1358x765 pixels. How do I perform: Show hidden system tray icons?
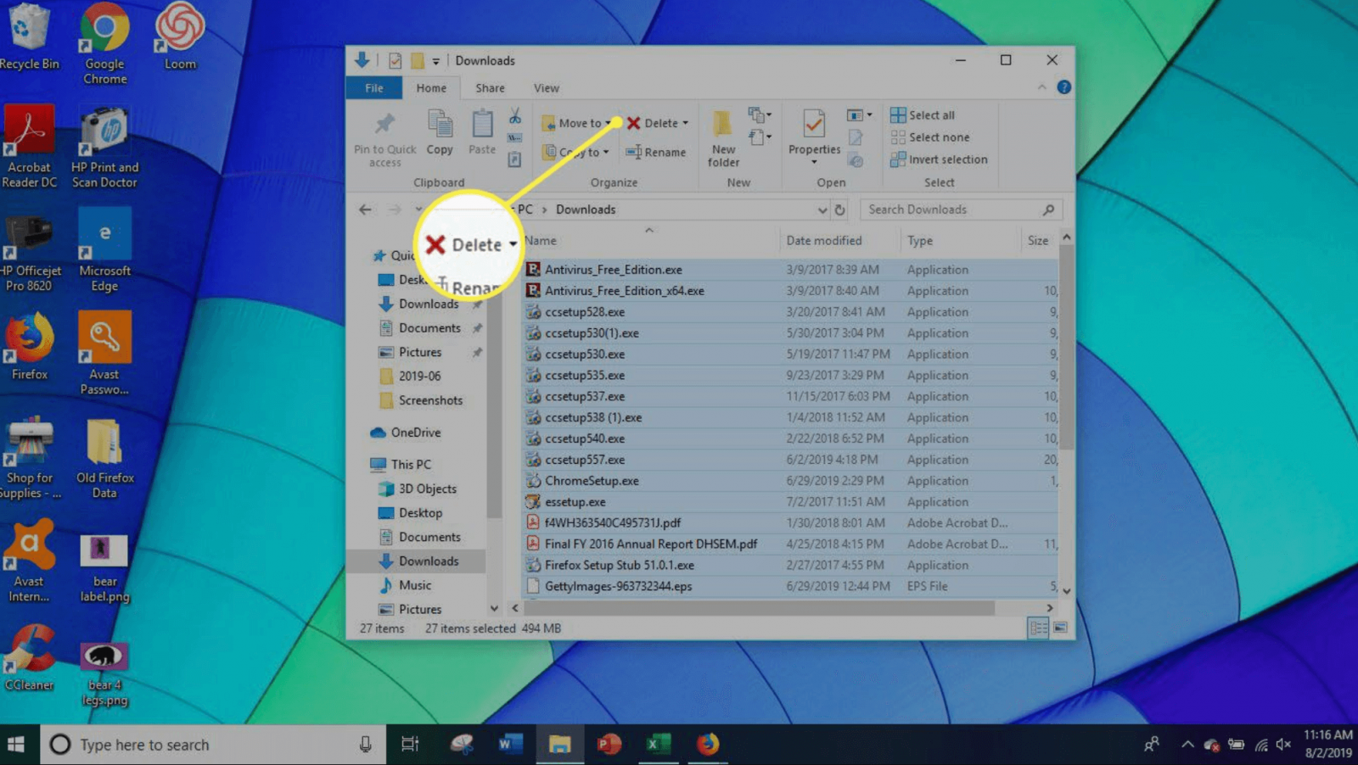[x=1187, y=745]
